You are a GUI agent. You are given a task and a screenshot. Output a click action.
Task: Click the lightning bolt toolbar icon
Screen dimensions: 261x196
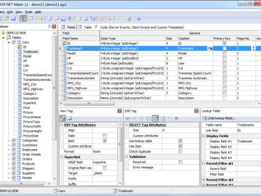coord(118,19)
